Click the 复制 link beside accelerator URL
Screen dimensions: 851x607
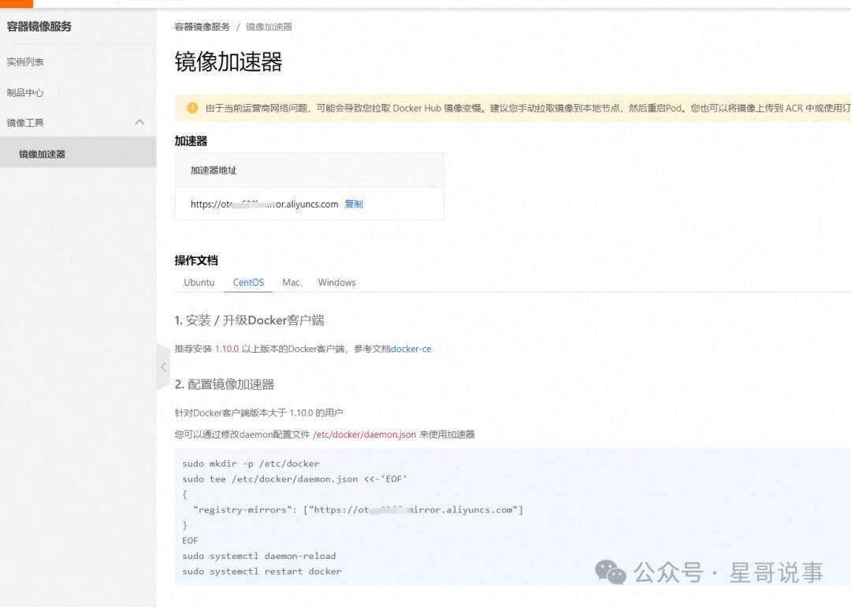click(354, 204)
